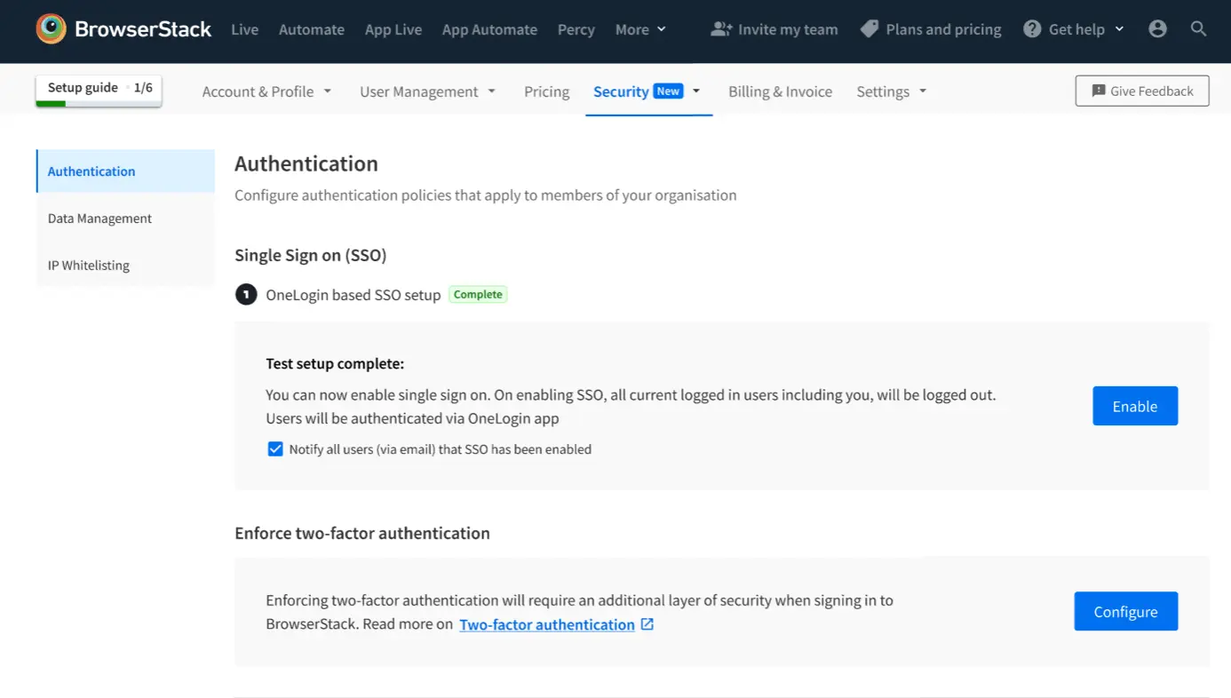Expand the Account & Profile dropdown

click(266, 91)
